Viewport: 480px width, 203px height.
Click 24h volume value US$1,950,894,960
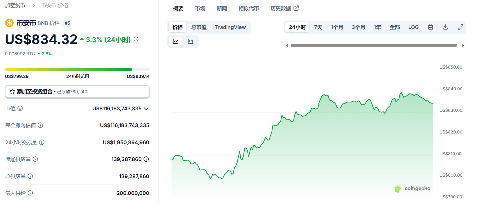[126, 142]
